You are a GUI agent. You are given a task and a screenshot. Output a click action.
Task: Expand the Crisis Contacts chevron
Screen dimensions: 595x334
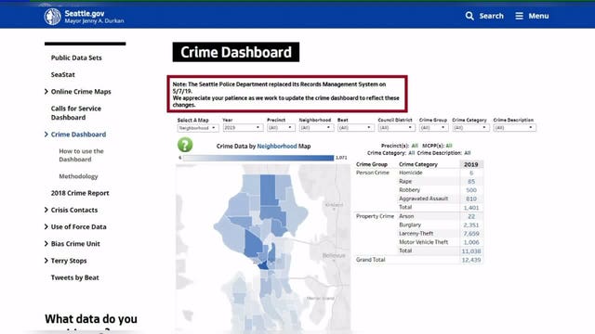[46, 210]
